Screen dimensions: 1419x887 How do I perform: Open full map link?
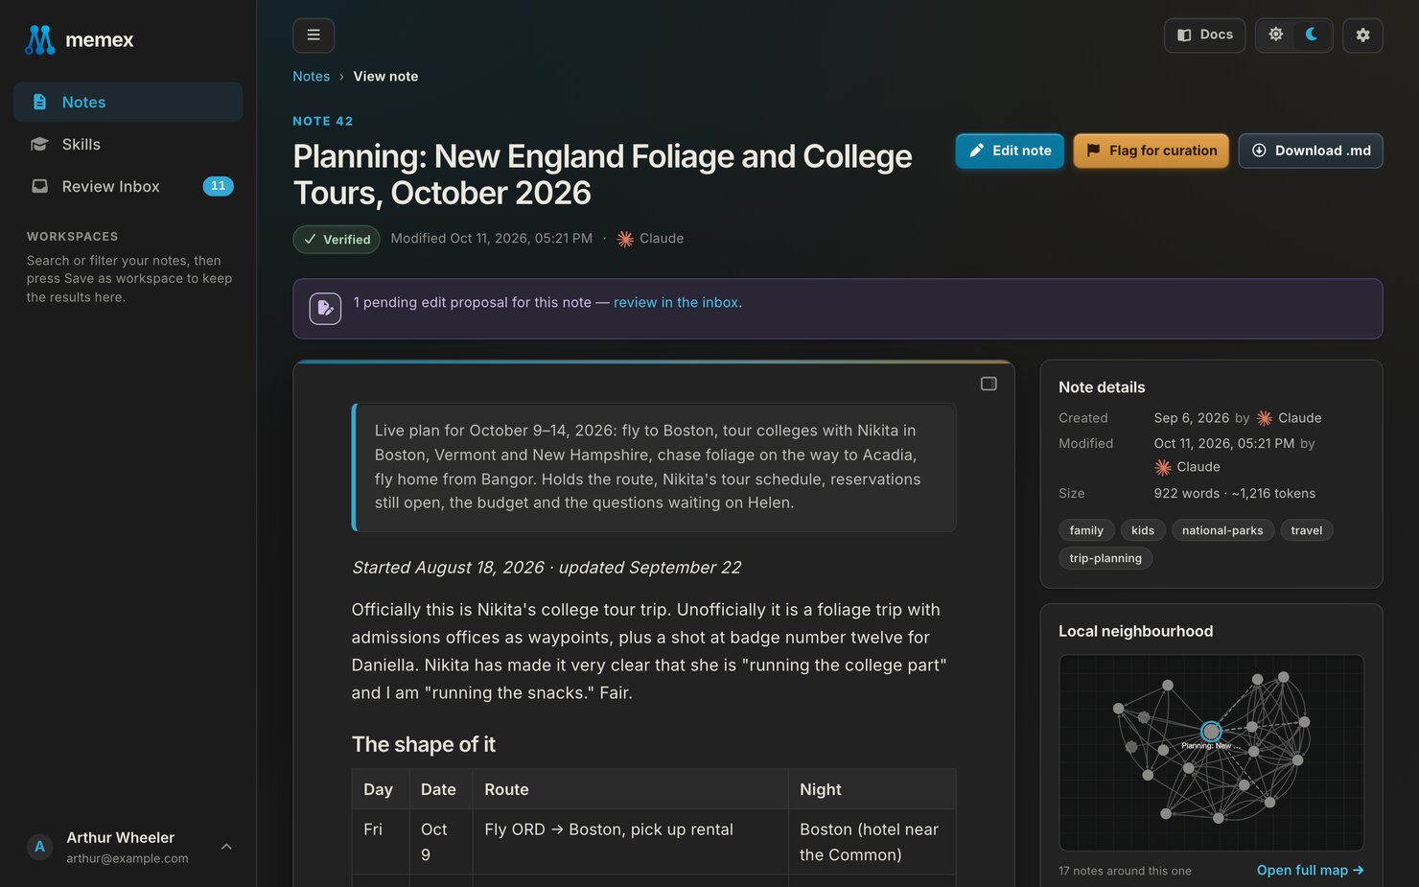coord(1310,870)
